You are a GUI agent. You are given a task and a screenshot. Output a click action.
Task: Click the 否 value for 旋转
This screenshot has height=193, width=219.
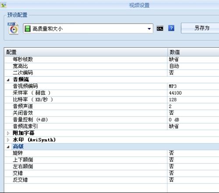click(171, 153)
